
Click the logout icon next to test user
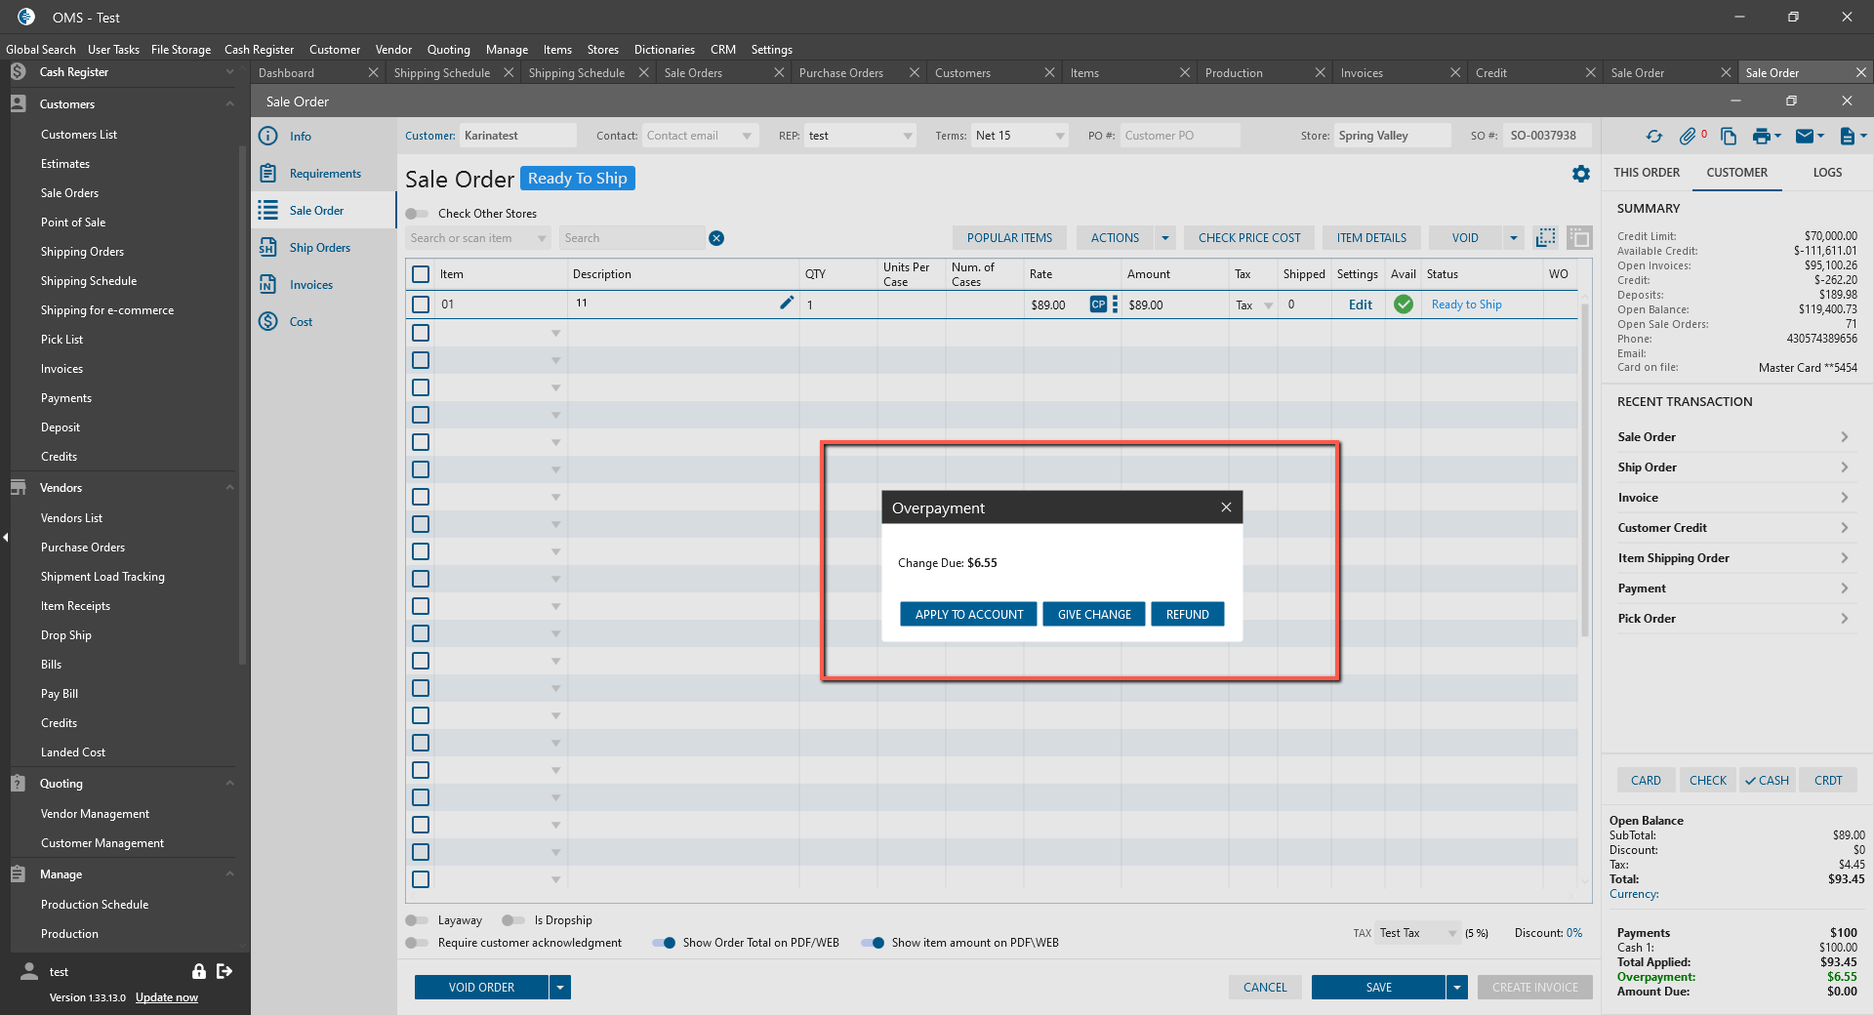pyautogui.click(x=224, y=971)
